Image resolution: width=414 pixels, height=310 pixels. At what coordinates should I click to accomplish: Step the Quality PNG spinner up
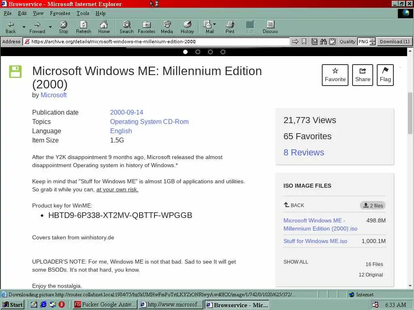(372, 40)
